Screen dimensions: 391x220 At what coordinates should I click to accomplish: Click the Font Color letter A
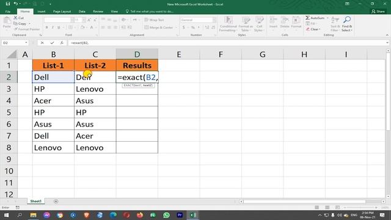pyautogui.click(x=92, y=28)
